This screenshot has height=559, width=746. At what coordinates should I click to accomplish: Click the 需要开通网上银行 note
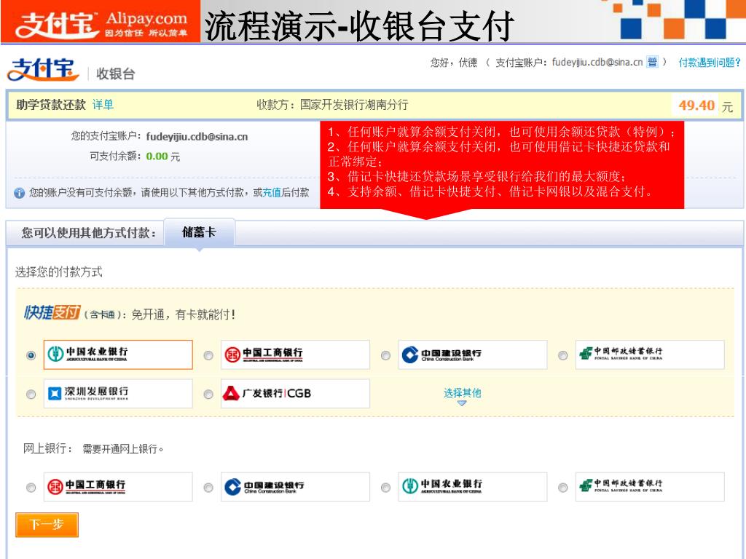[x=122, y=448]
